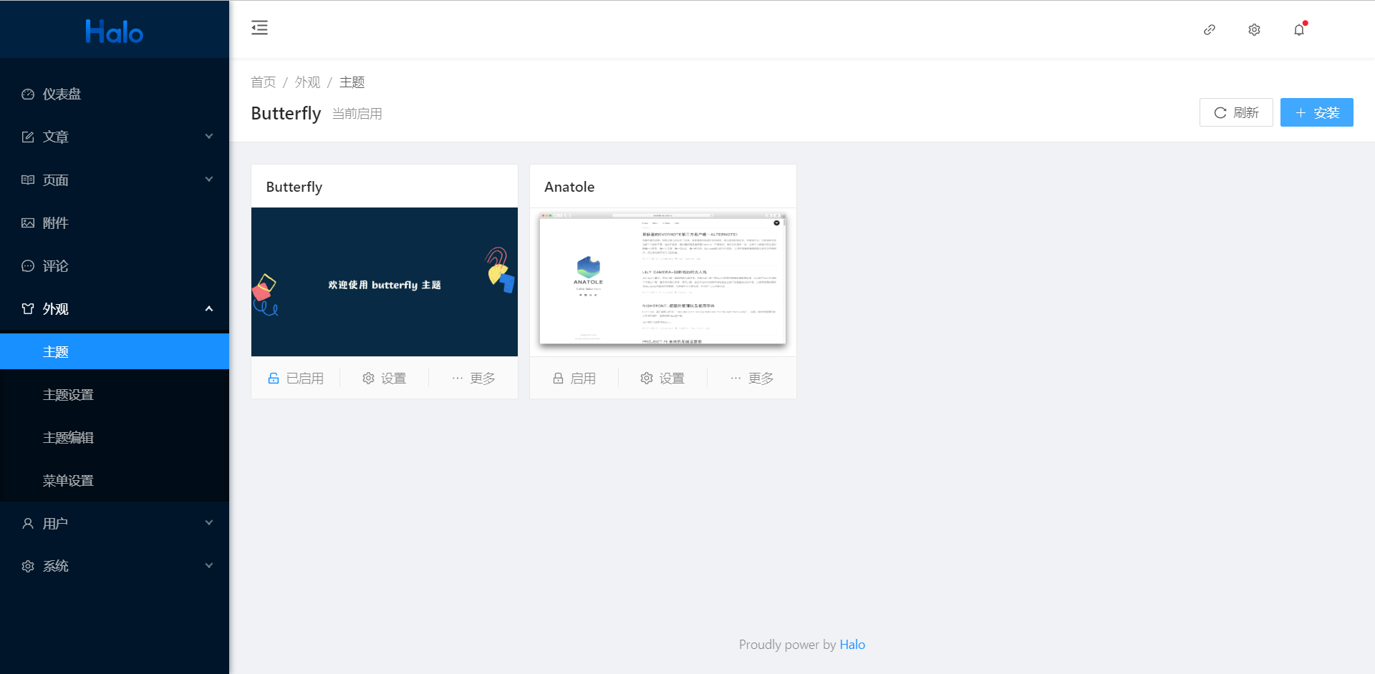Click the gear icon on Butterfly card
This screenshot has height=674, width=1375.
368,378
